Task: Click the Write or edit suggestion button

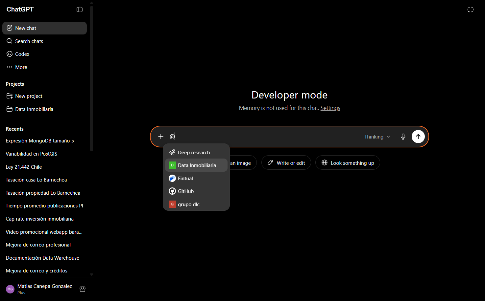Action: [286, 162]
